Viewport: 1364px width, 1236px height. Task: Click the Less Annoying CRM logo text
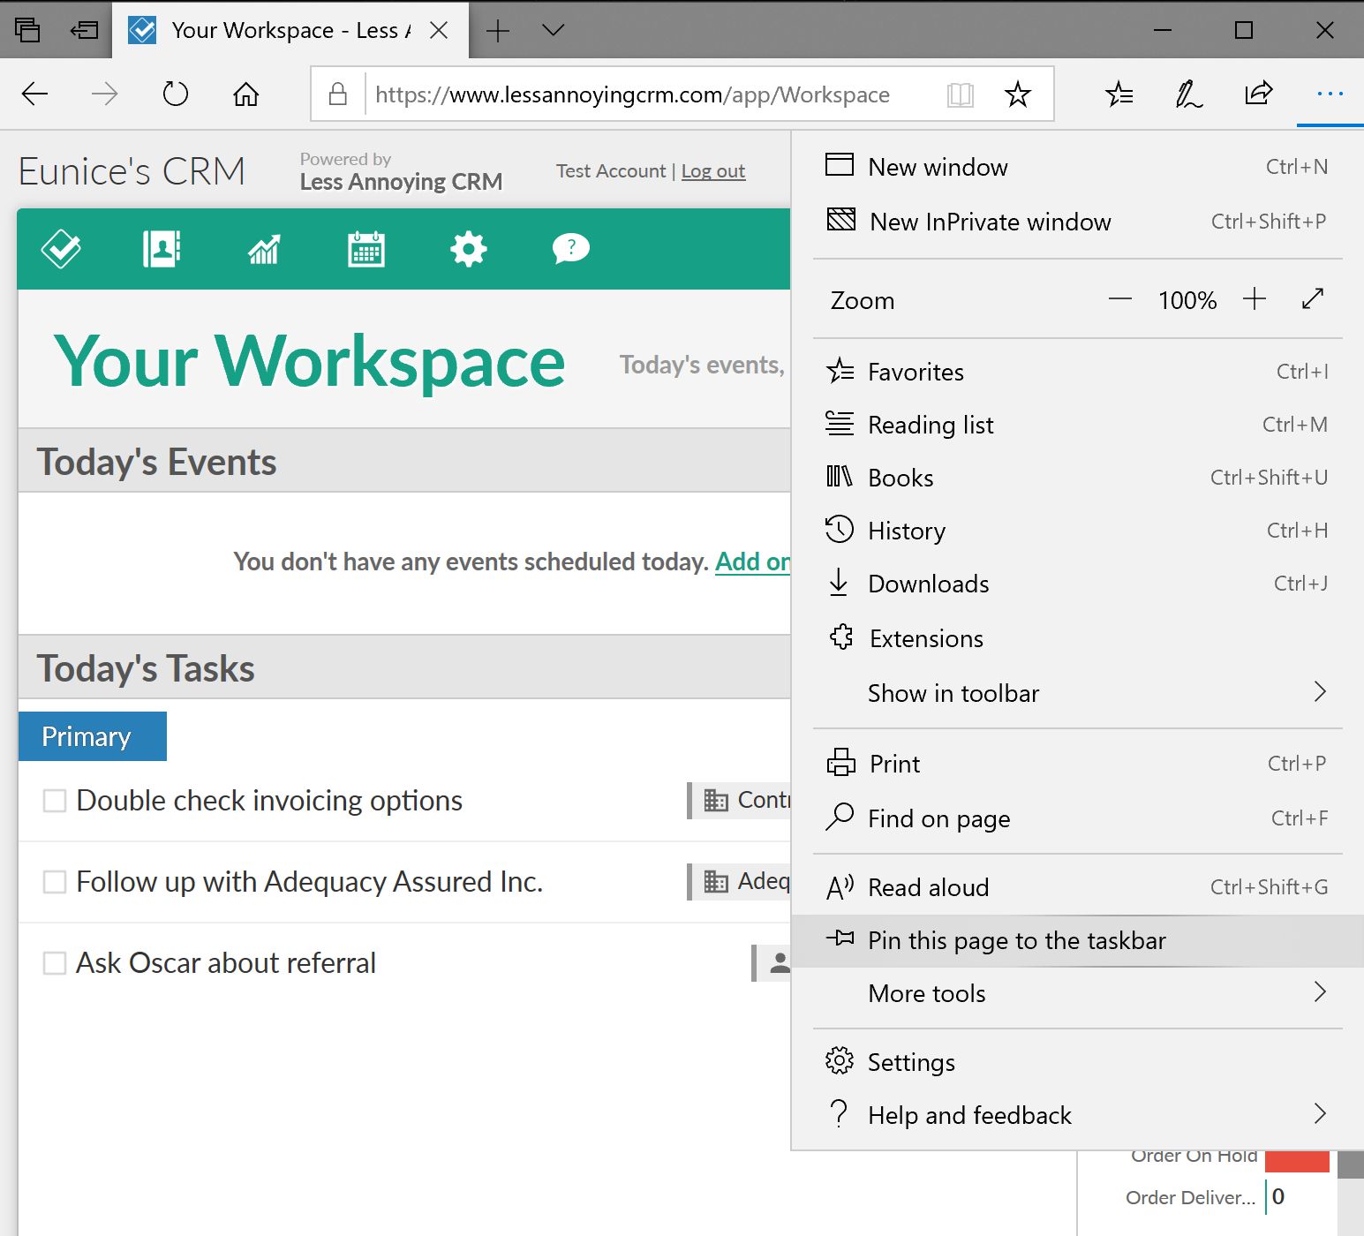401,182
